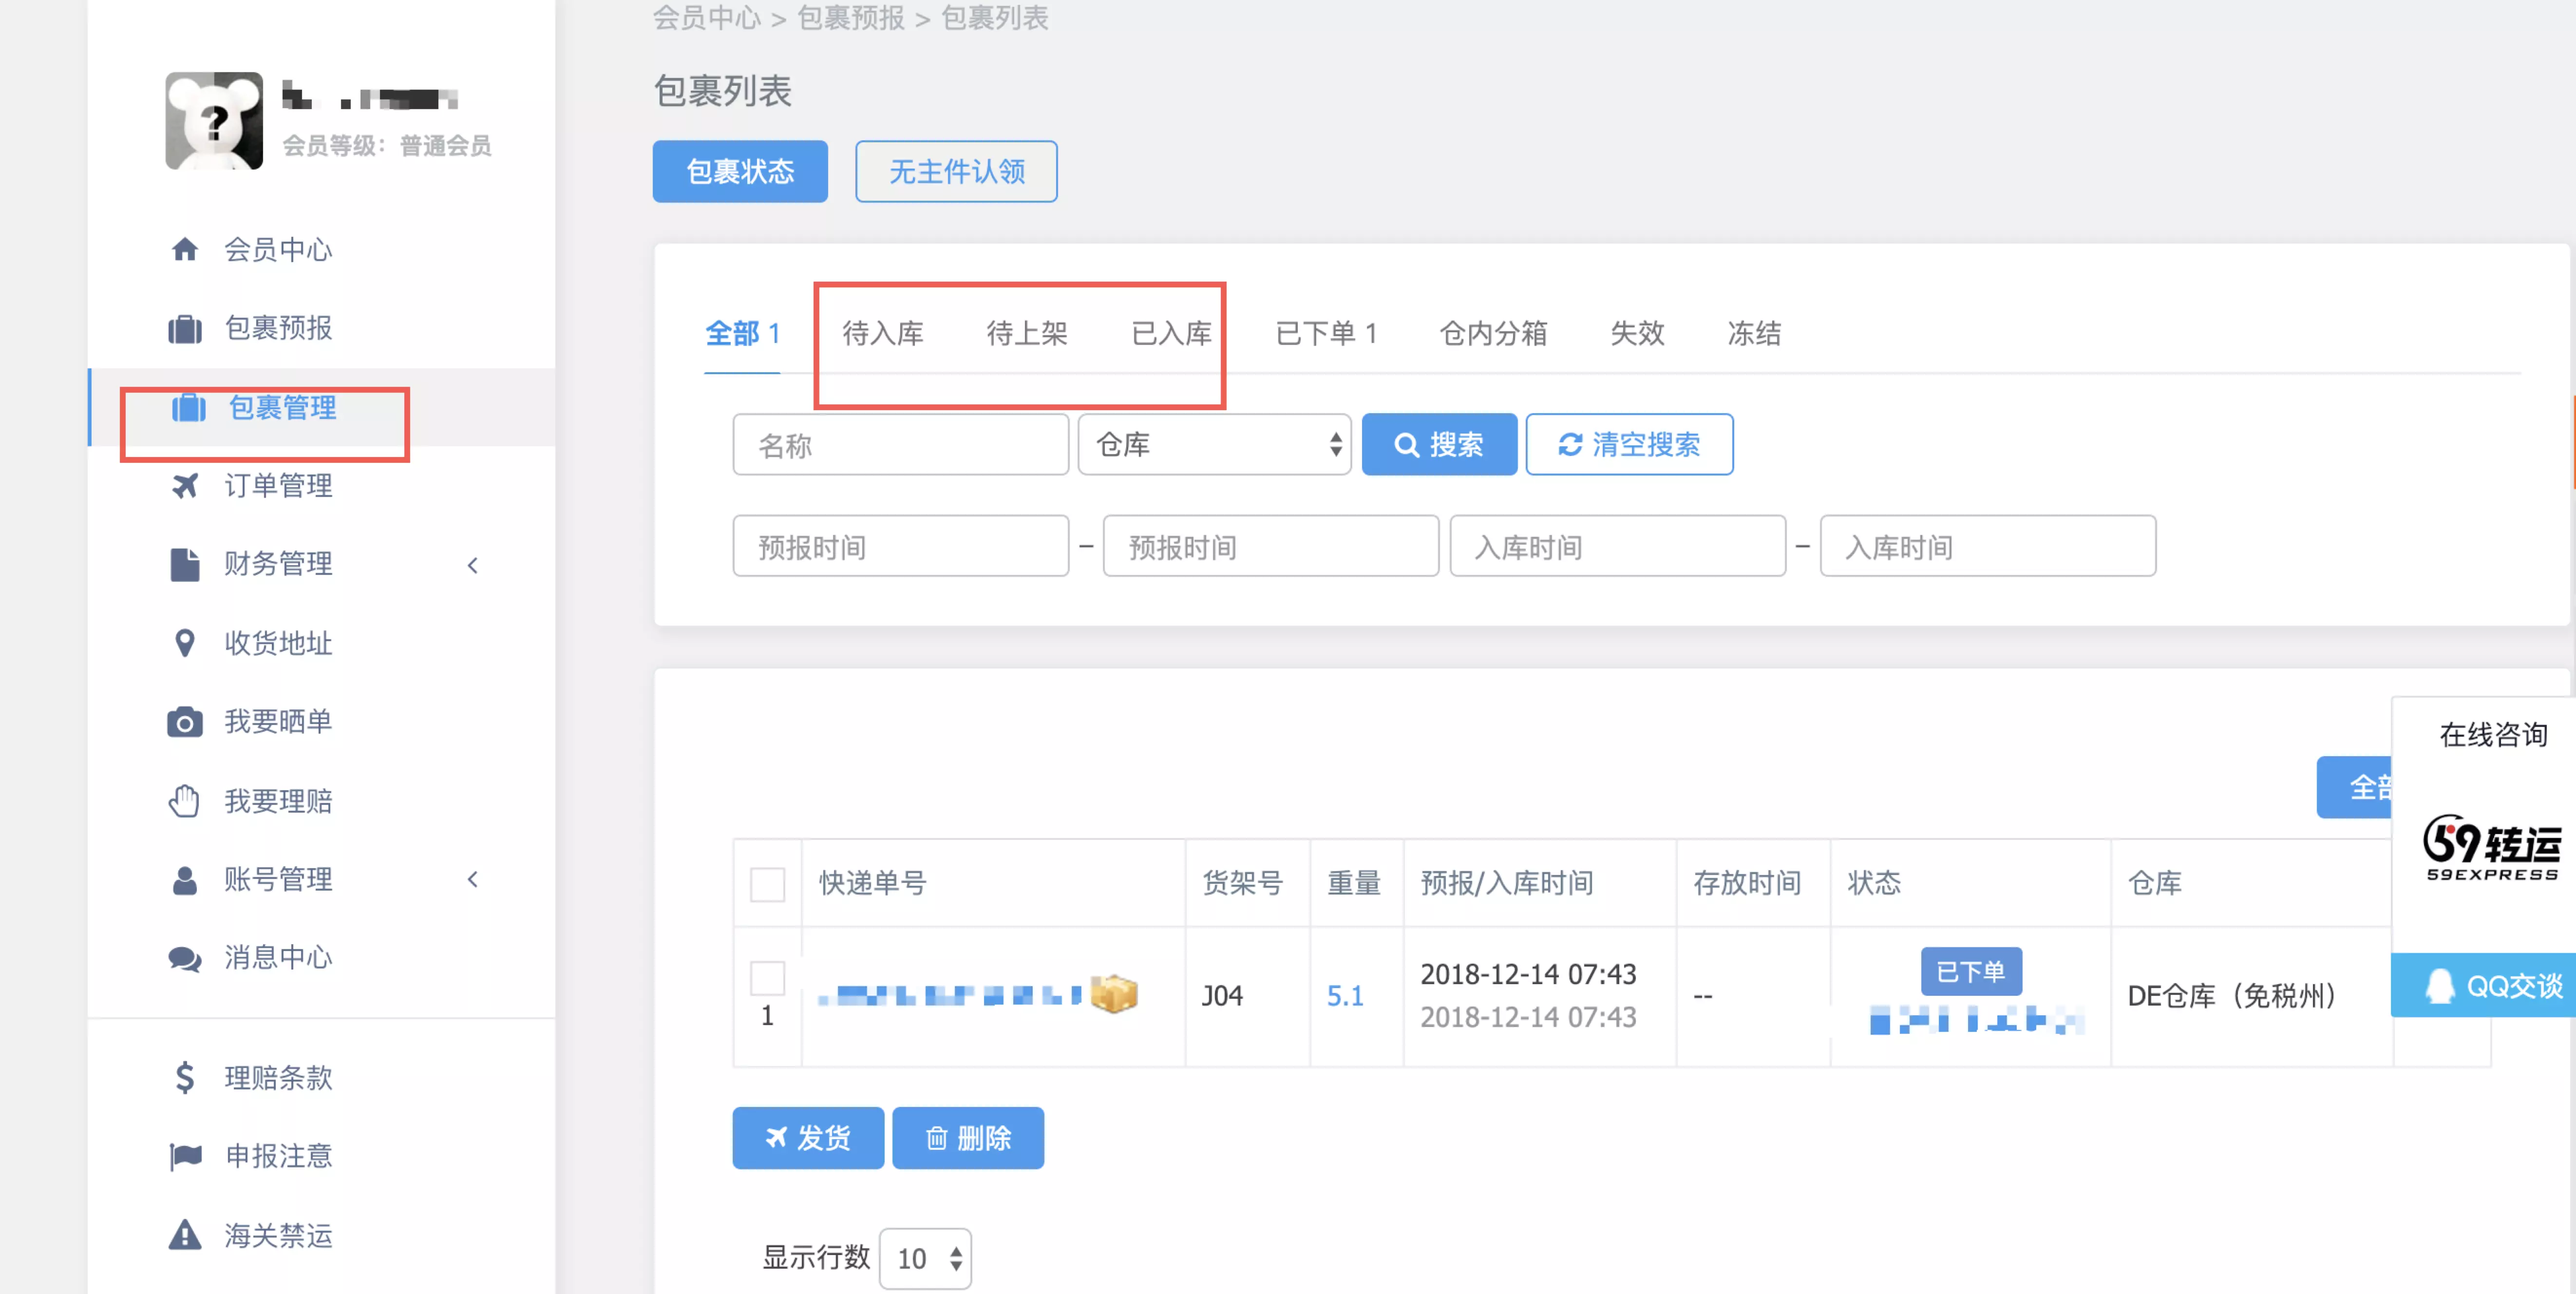
Task: Click the chat bubbles icon beside 消息中心
Action: (185, 959)
